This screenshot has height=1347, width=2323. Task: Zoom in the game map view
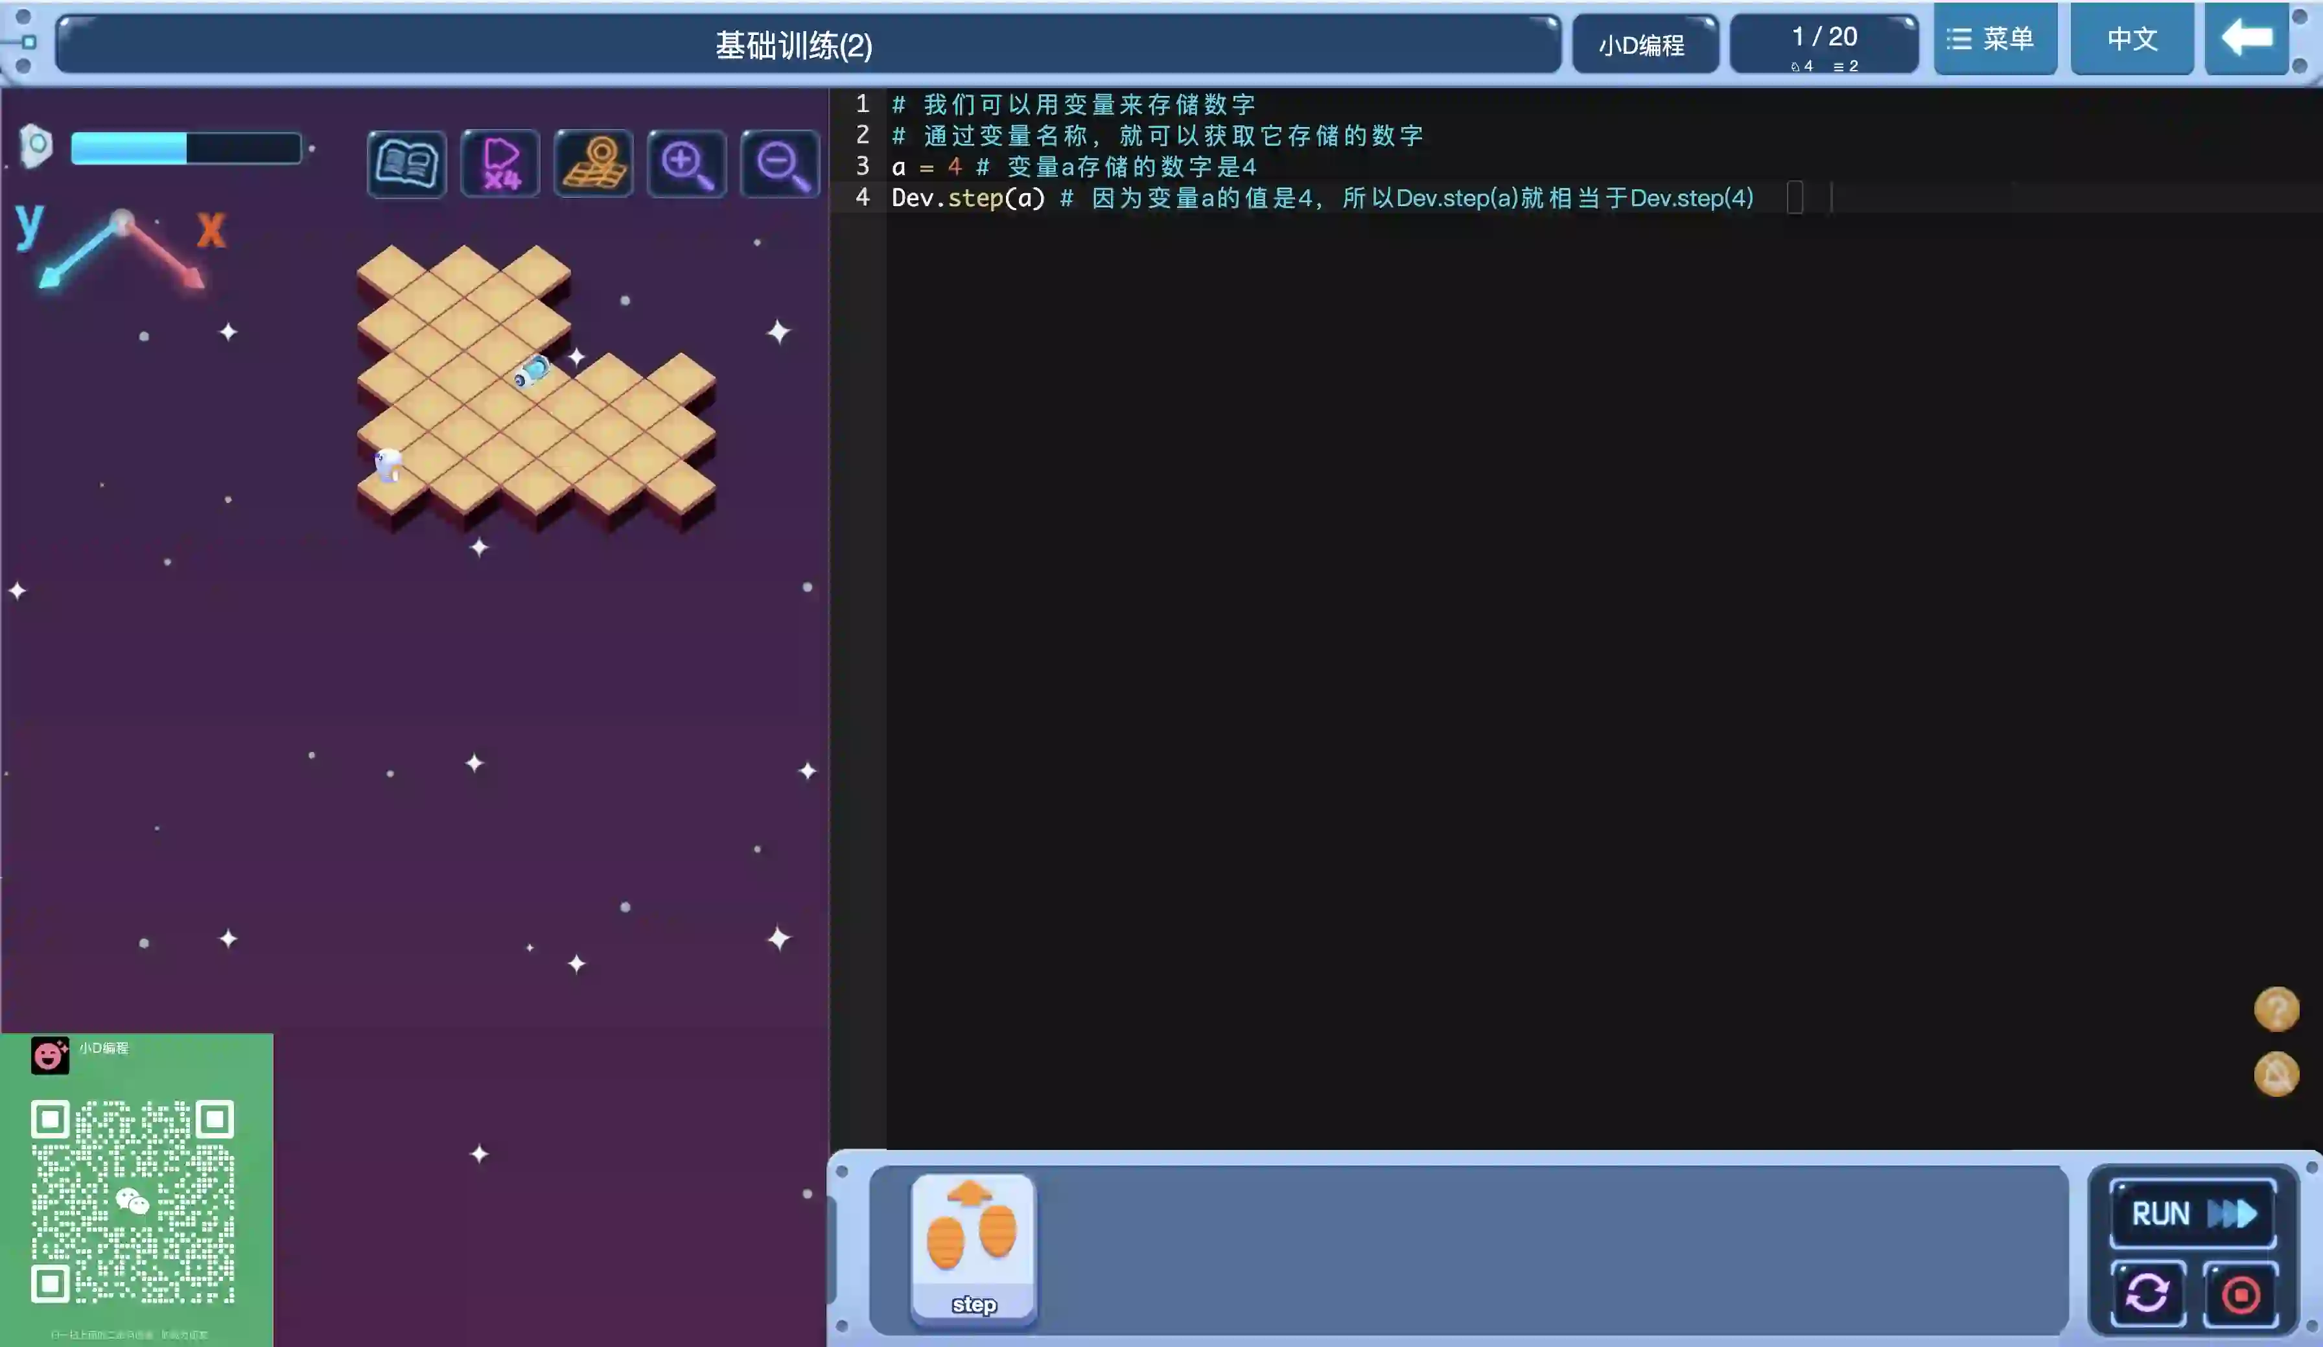[687, 164]
